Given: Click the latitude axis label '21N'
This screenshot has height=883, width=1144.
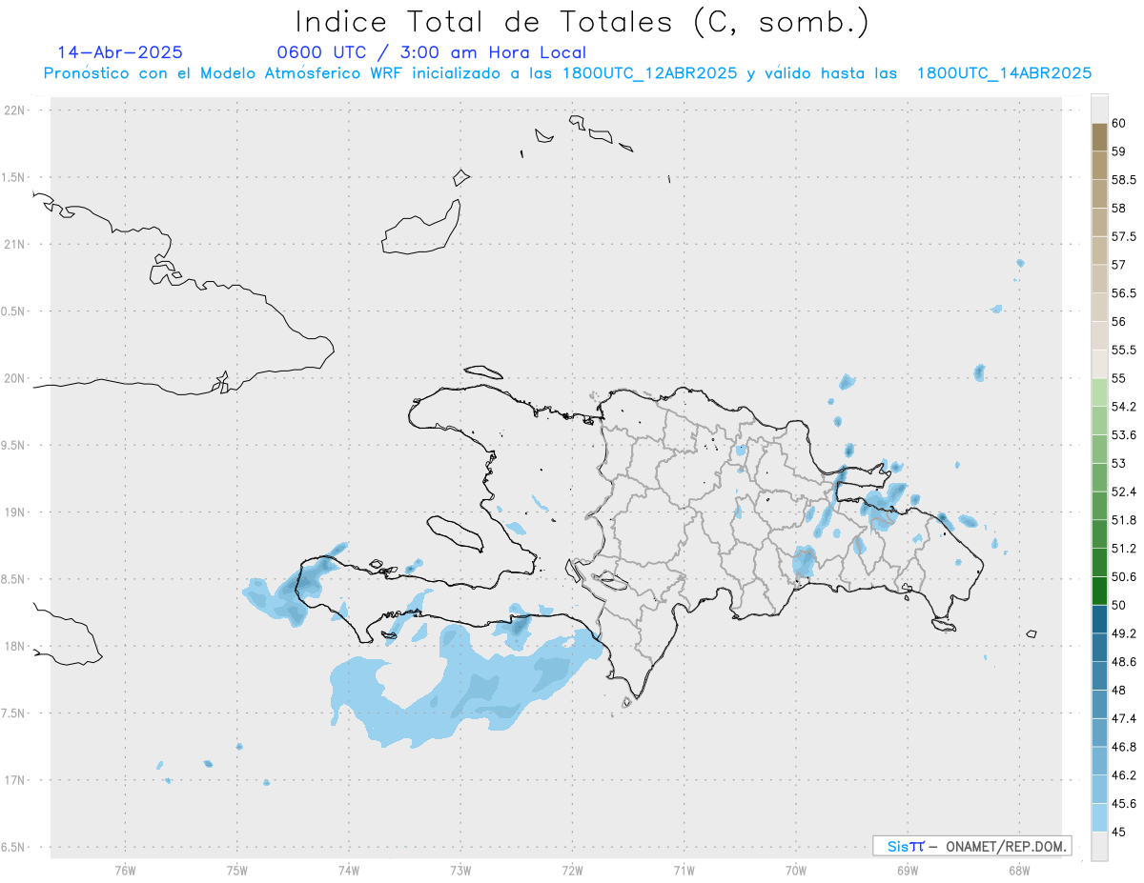Looking at the screenshot, I should 16,244.
